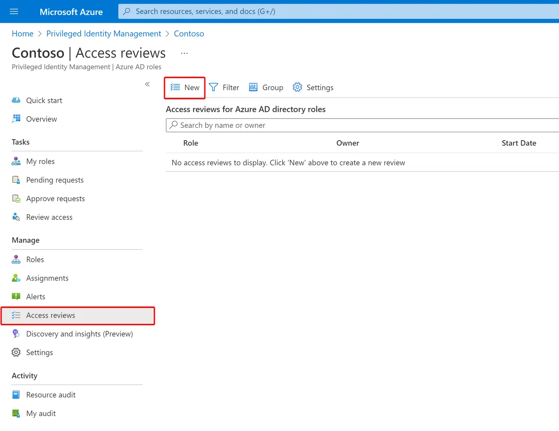Screen dimensions: 559x431
Task: Select Overview in the sidebar
Action: [42, 119]
